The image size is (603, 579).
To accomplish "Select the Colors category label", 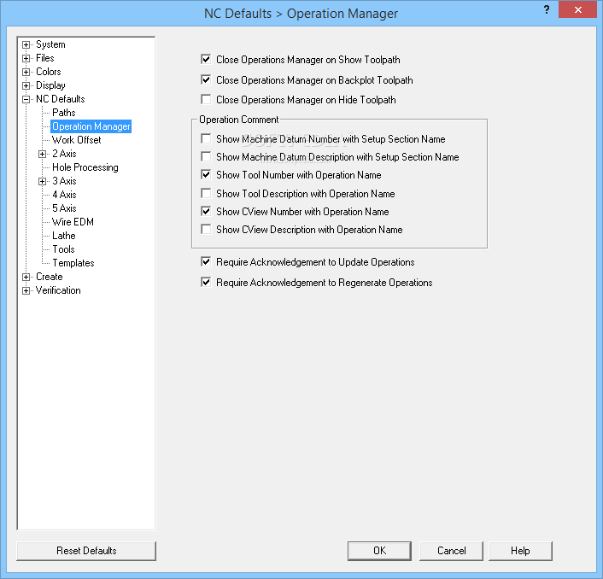I will pyautogui.click(x=49, y=72).
